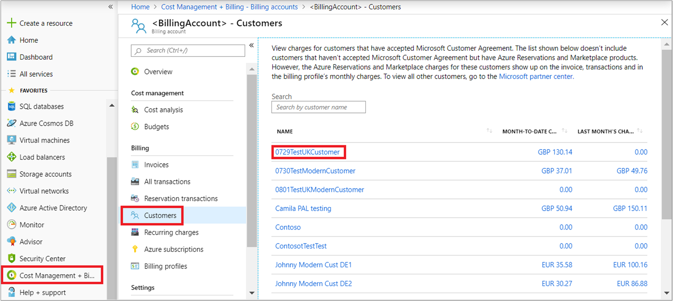The height and width of the screenshot is (301, 673).
Task: Open the Virtual machines icon
Action: pyautogui.click(x=12, y=140)
